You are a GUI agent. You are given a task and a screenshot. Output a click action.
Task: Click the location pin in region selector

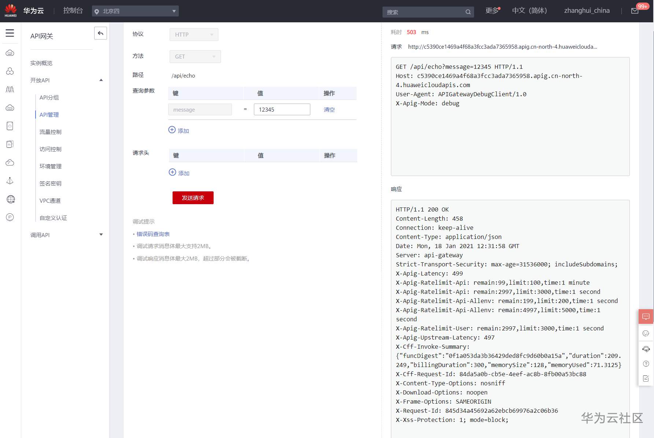pyautogui.click(x=97, y=12)
